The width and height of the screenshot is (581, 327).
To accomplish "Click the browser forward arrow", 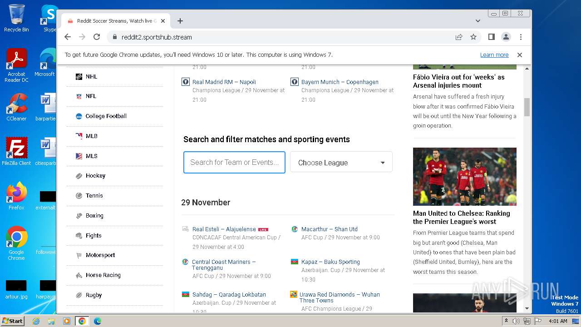I will 82,37.
